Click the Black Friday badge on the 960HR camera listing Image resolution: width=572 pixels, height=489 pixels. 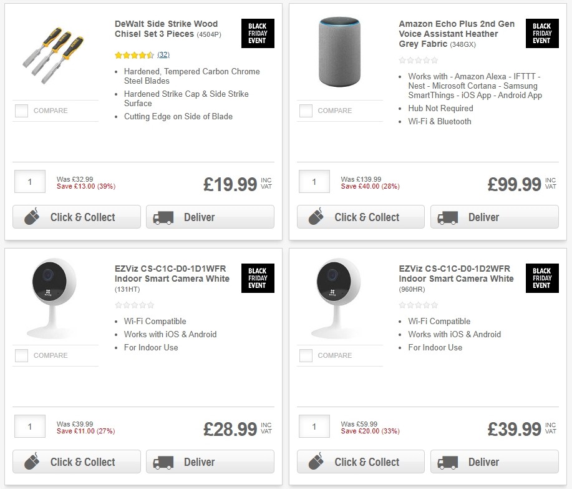click(x=541, y=279)
